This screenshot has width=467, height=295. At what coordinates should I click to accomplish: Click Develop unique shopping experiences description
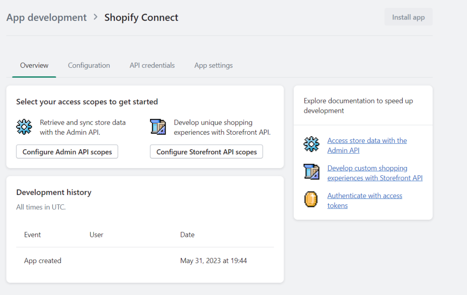222,127
